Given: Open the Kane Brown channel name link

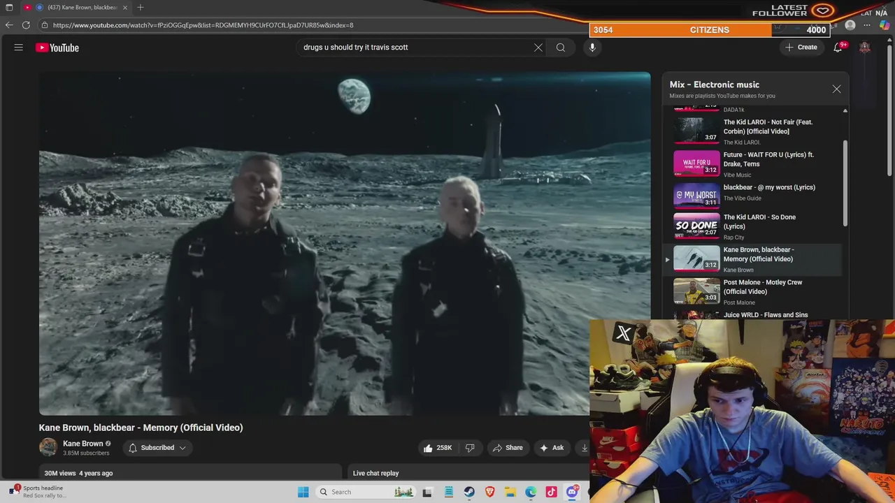Looking at the screenshot, I should point(83,444).
